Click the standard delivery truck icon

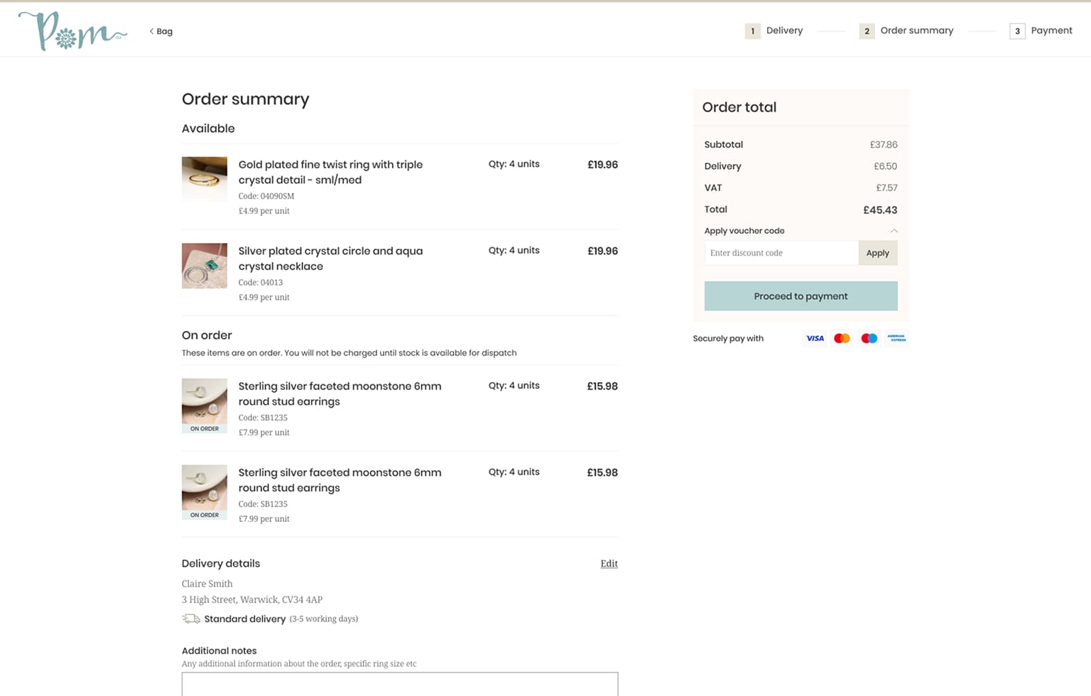(190, 619)
